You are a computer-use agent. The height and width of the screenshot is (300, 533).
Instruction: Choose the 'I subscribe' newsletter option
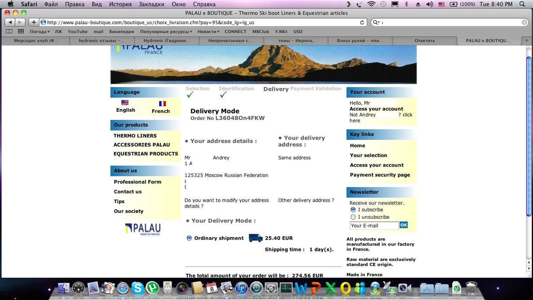[x=353, y=210]
